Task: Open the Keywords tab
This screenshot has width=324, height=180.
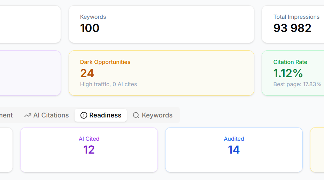Action: [153, 115]
